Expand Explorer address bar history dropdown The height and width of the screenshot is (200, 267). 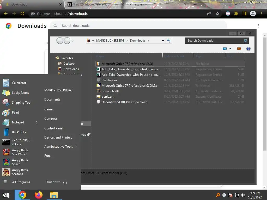[163, 41]
